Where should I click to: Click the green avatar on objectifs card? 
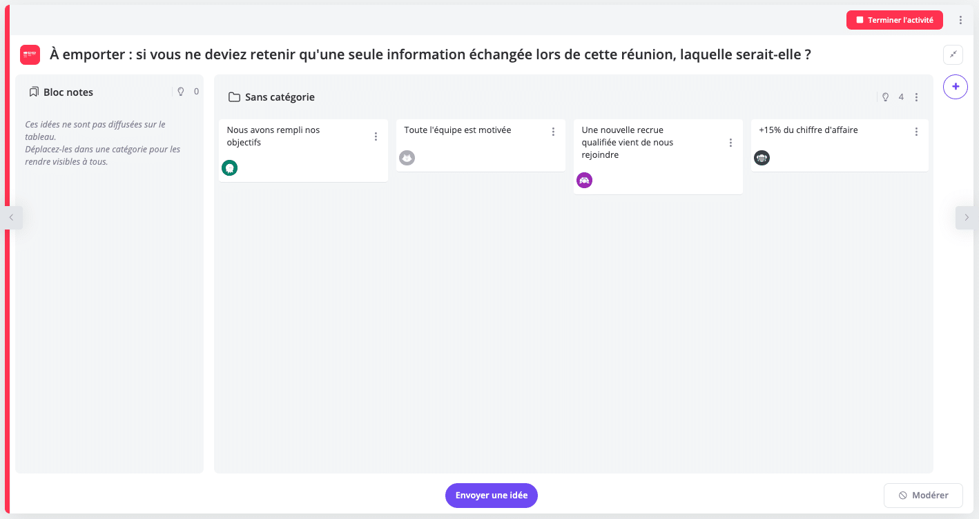point(230,167)
